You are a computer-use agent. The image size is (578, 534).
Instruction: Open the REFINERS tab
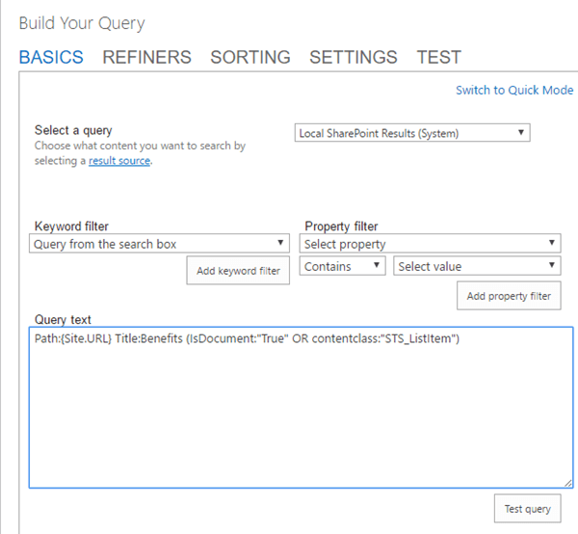tap(146, 58)
